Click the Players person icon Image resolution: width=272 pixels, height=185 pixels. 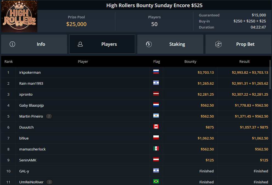(x=80, y=44)
